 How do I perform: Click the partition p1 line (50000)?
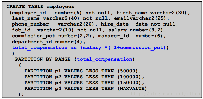83,71
